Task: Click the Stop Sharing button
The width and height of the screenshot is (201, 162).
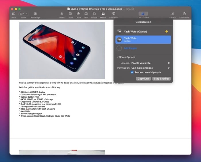Action: [161, 79]
